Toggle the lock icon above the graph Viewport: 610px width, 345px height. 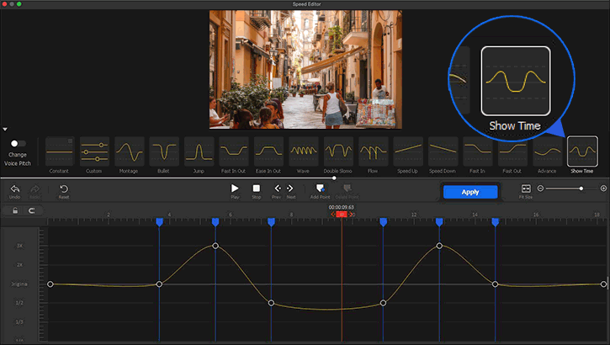(15, 210)
